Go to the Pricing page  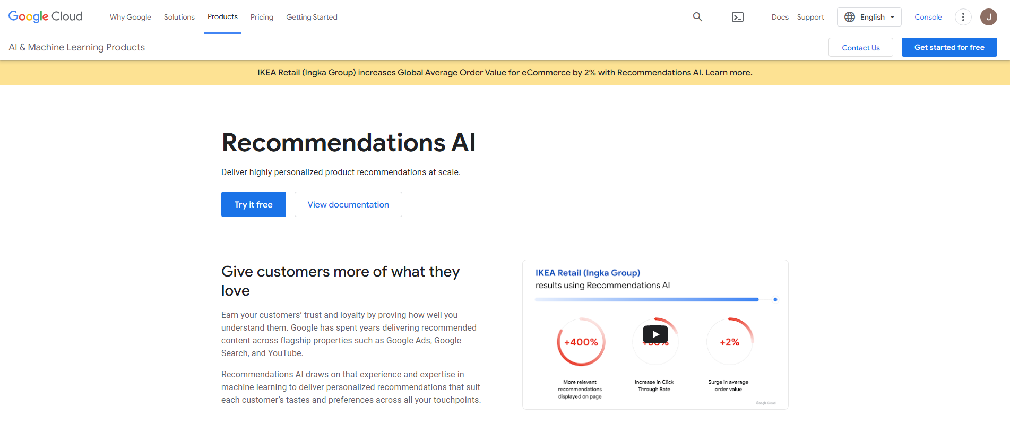[262, 17]
